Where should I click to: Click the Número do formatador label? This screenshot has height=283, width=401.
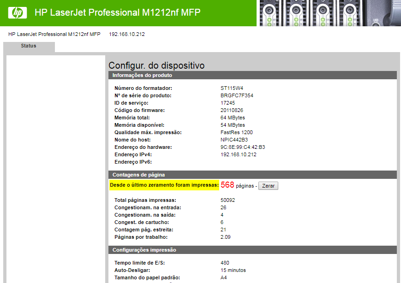pos(143,88)
